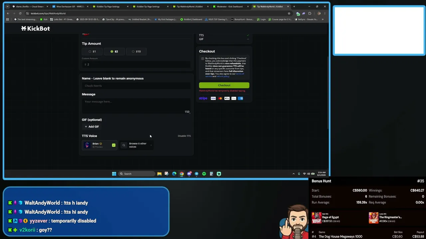This screenshot has width=426, height=239.
Task: Show hidden system tray icons
Action: 294,174
